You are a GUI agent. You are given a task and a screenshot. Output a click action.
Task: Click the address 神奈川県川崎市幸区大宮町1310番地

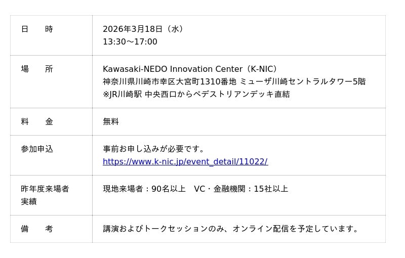169,81
